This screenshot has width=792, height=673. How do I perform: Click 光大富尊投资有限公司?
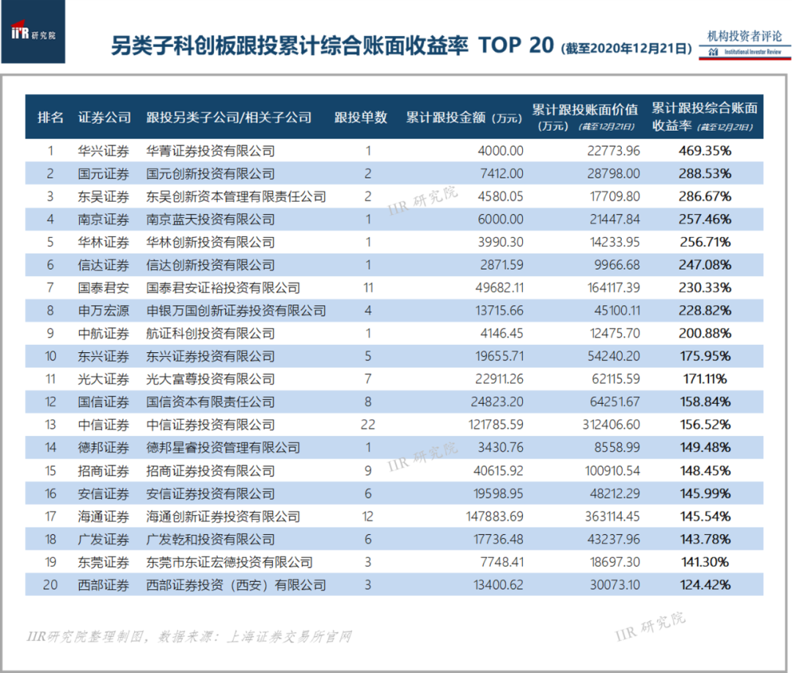(x=210, y=379)
